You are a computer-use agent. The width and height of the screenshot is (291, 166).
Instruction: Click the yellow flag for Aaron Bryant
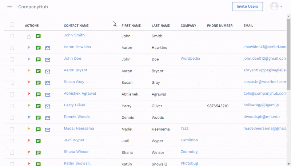(x=29, y=71)
